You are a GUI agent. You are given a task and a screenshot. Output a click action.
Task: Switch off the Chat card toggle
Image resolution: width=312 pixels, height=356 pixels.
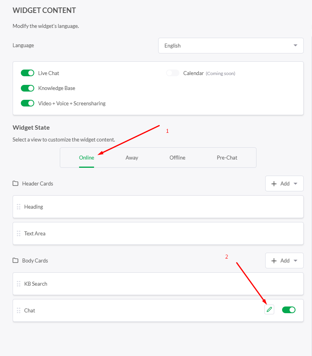[289, 310]
